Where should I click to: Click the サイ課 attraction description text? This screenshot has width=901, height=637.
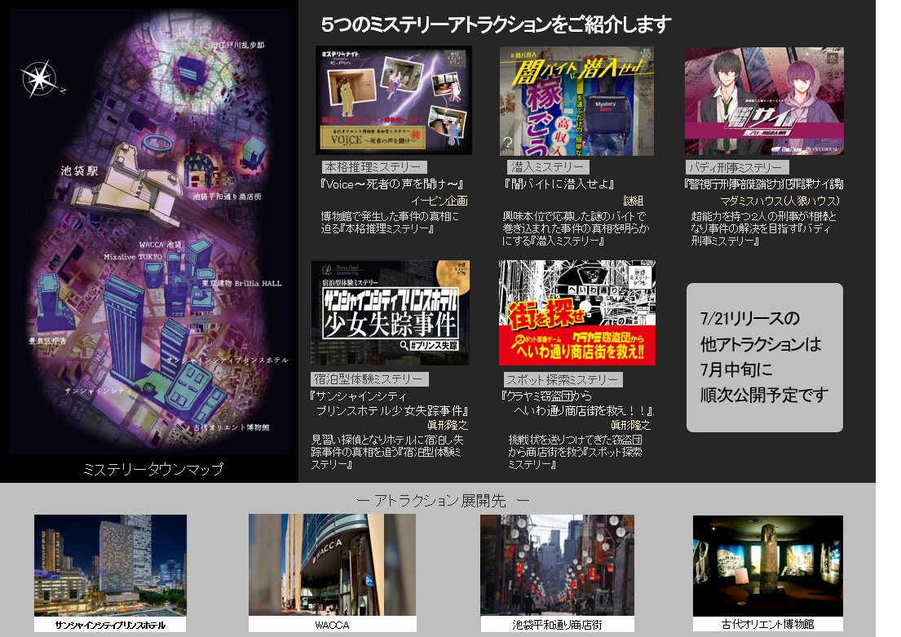click(x=763, y=228)
